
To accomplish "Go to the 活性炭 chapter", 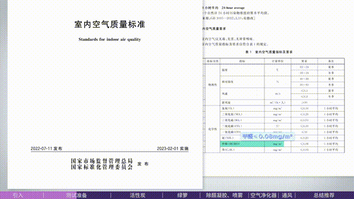I will pos(138,195).
